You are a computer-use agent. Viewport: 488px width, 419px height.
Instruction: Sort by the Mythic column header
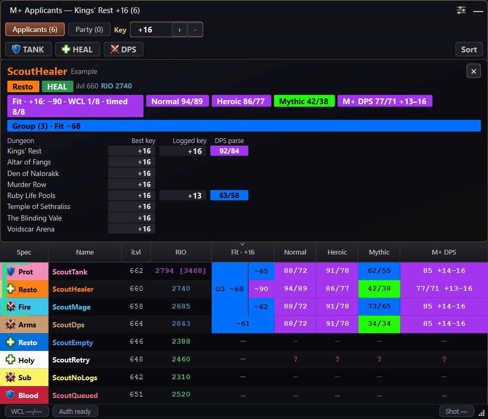click(379, 252)
